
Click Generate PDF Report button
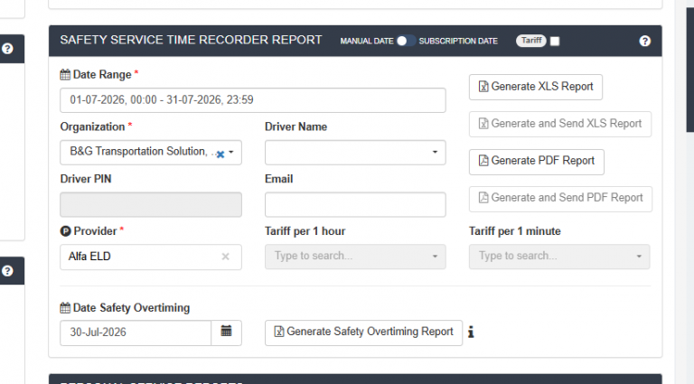[x=537, y=161]
